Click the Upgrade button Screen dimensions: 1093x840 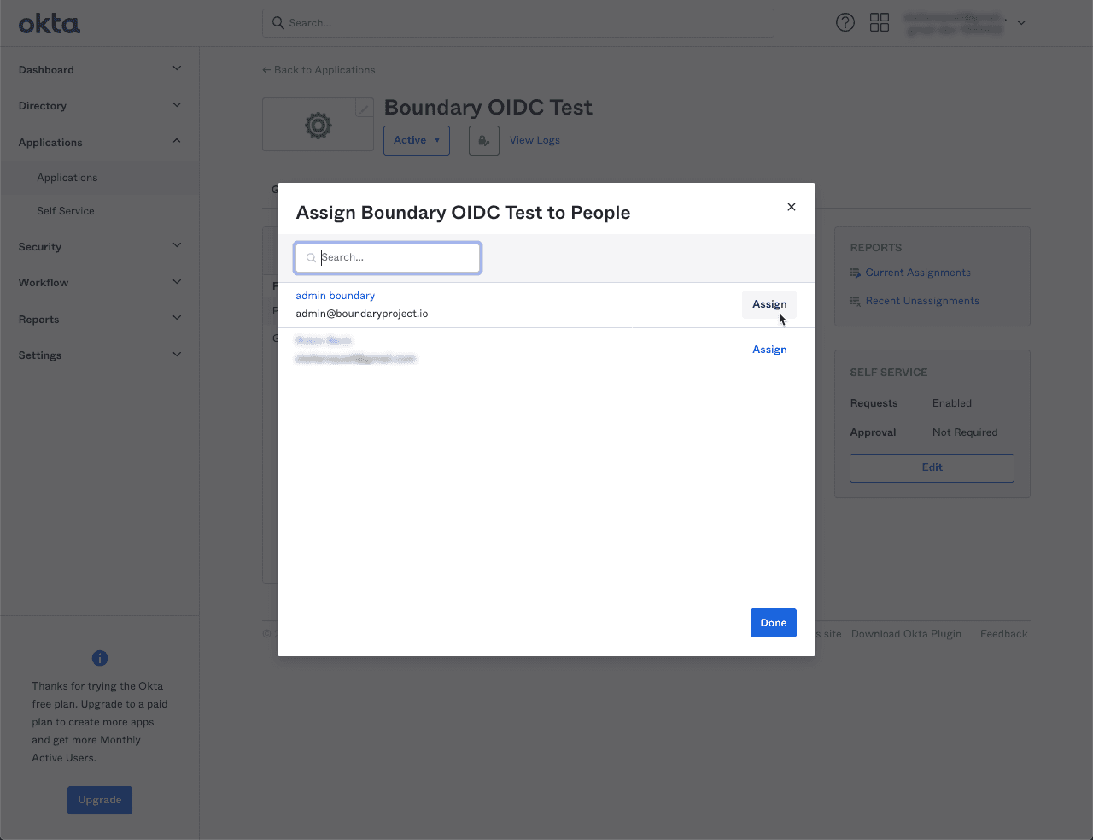pyautogui.click(x=100, y=800)
